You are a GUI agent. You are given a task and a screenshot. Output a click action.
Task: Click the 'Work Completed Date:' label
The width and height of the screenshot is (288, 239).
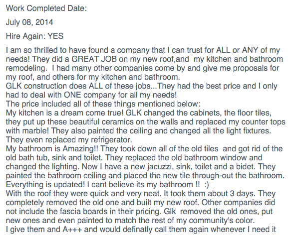coord(46,8)
